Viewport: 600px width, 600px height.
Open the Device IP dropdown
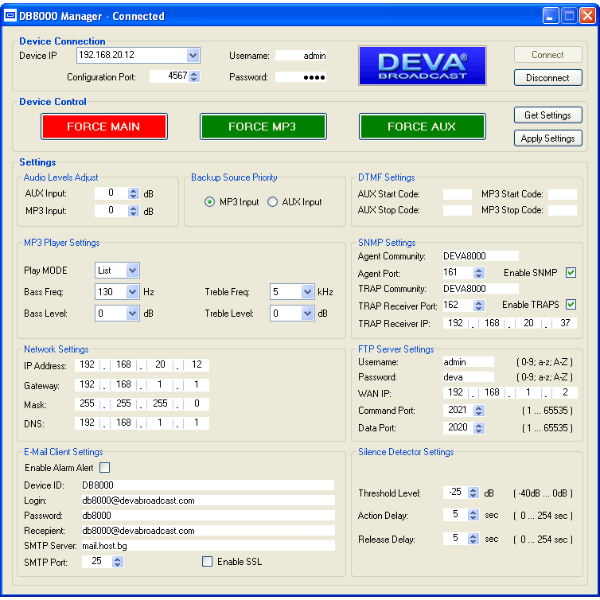pos(193,55)
